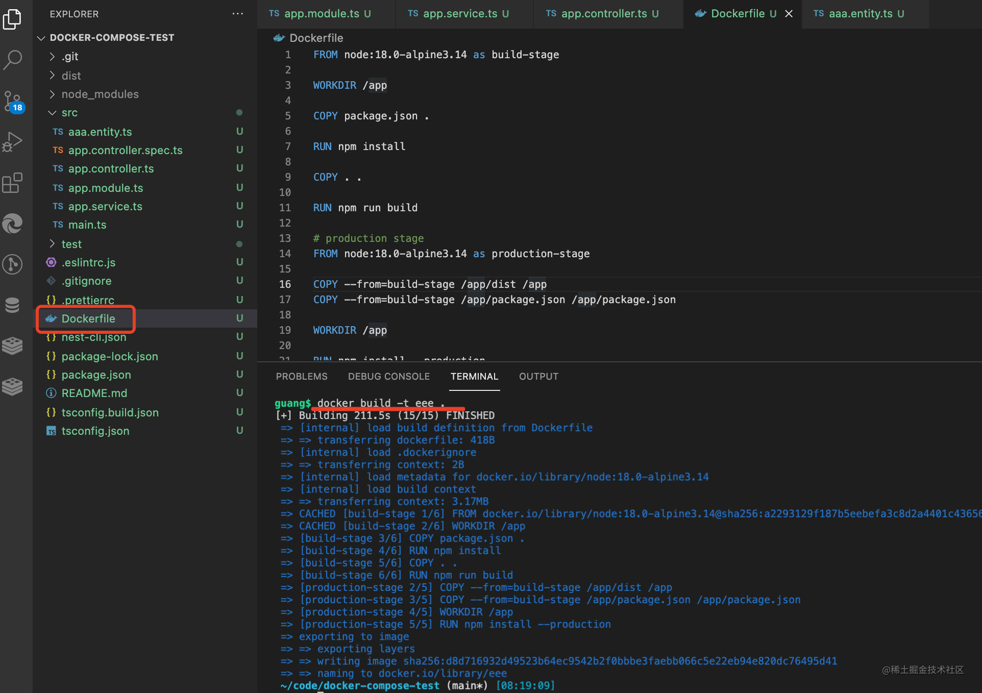Collapse the src folder
982x693 pixels.
(x=69, y=113)
